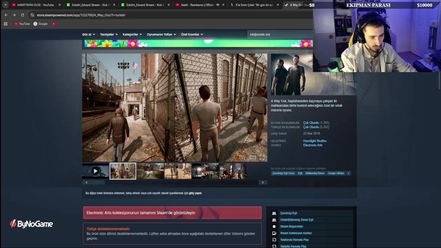The image size is (441, 248).
Task: Click the Mağazada ara search field
Action: pos(280,34)
